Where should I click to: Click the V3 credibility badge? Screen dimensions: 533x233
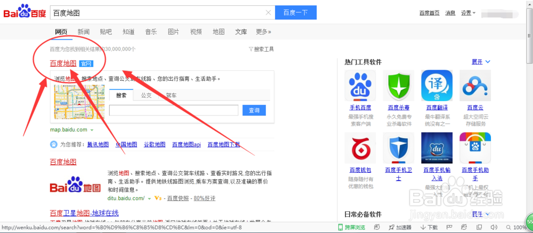(x=157, y=198)
